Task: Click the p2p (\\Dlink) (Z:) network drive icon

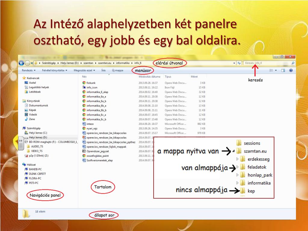Action: pyautogui.click(x=26, y=156)
